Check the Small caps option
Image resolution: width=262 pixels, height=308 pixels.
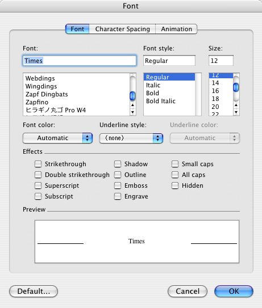click(x=175, y=164)
